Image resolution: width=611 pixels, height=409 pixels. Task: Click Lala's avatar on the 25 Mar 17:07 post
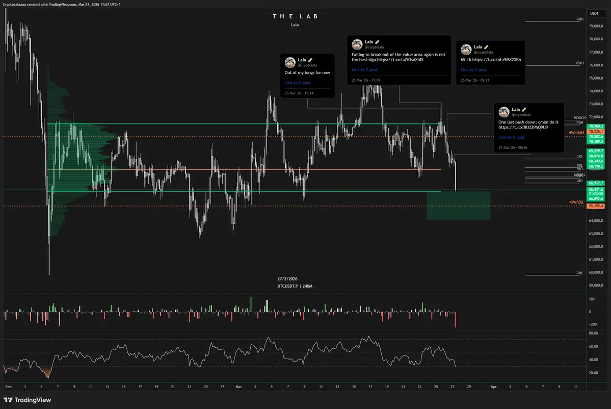pos(357,44)
